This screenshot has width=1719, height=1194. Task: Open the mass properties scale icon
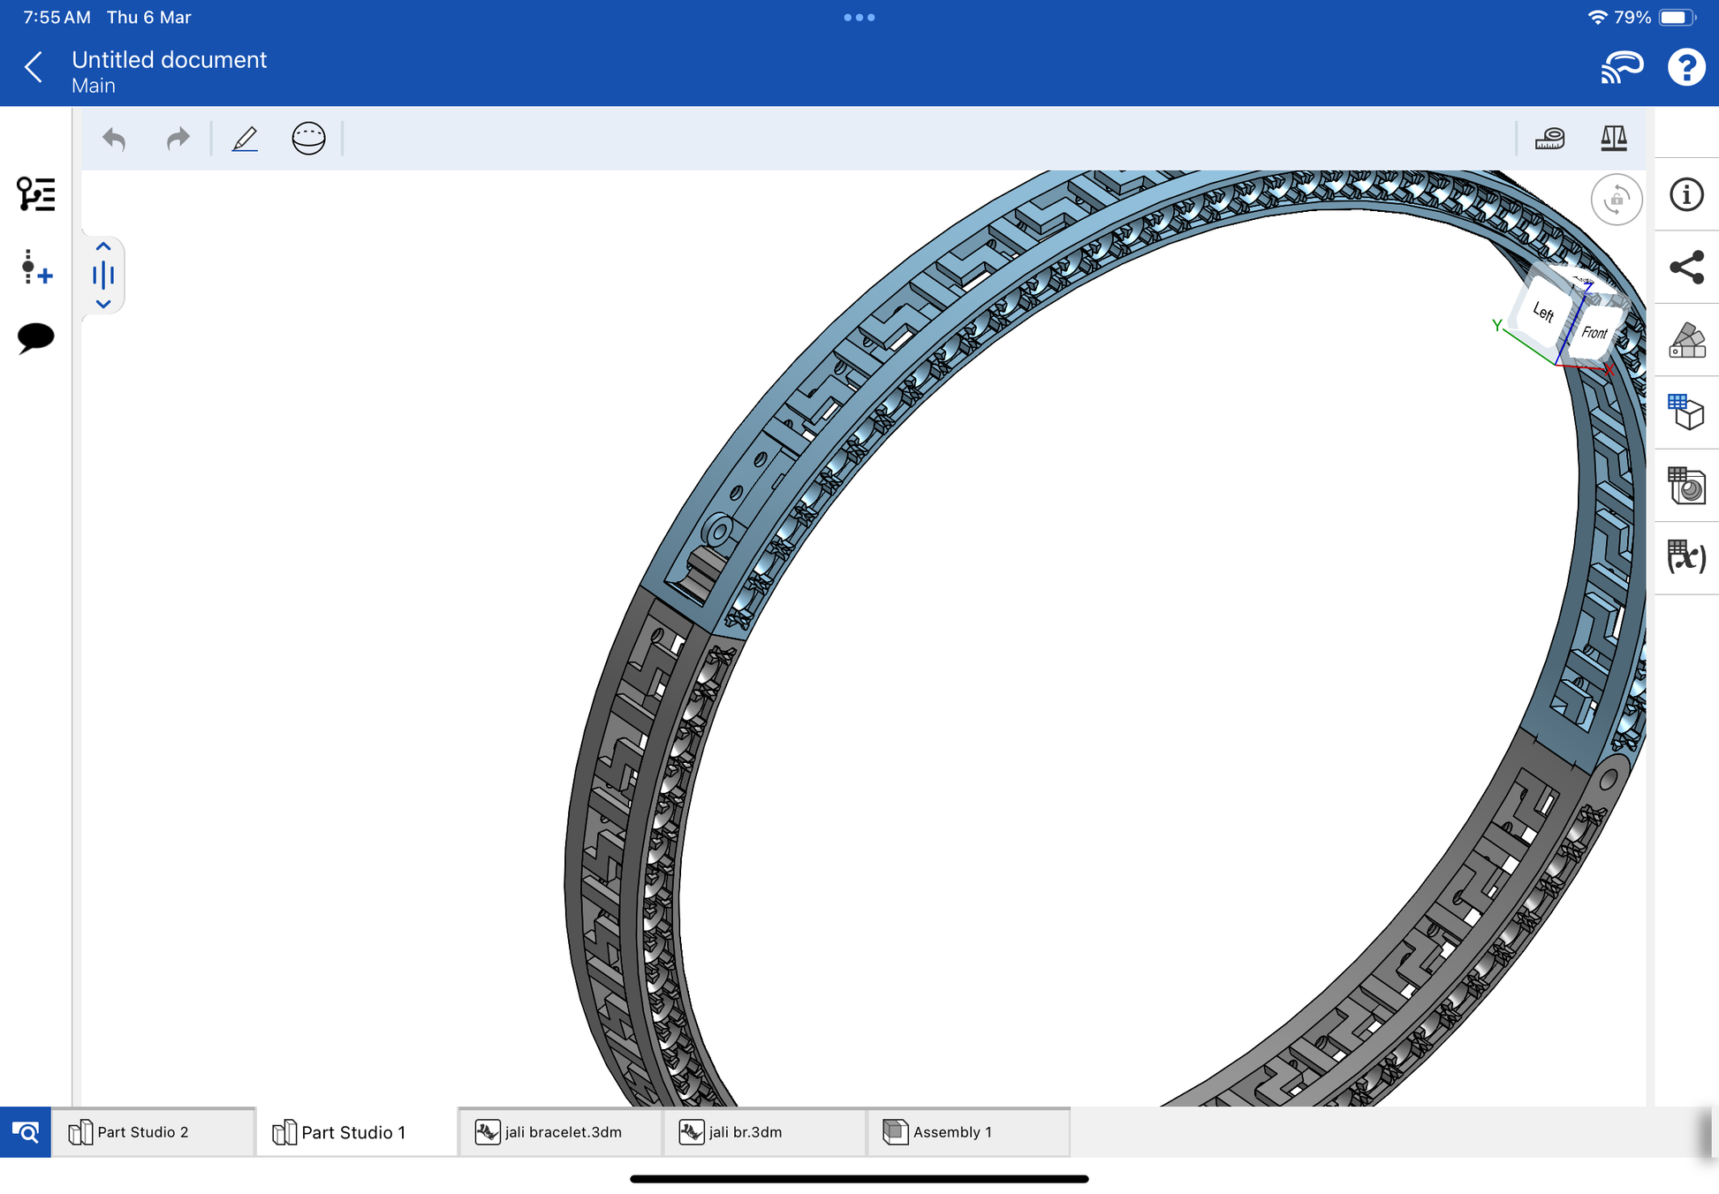[1613, 139]
